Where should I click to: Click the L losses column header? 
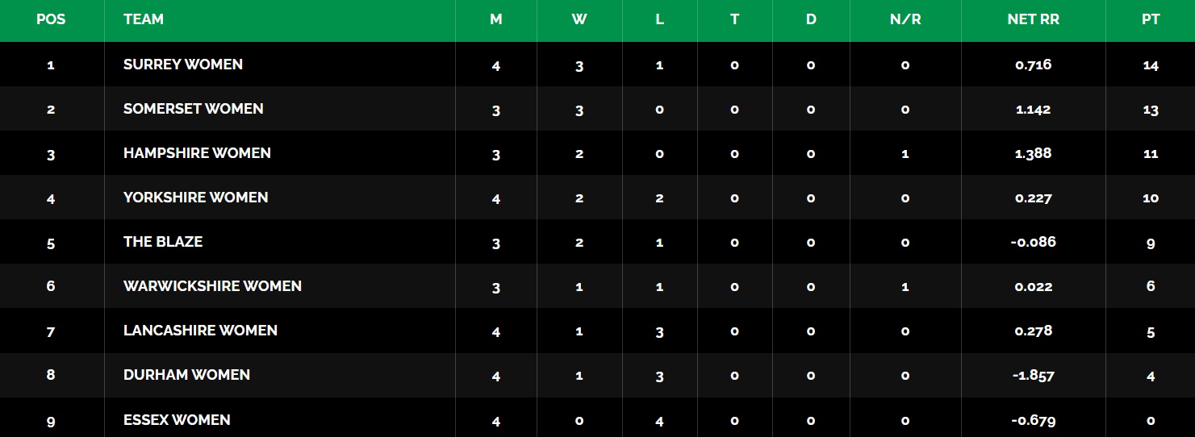tap(660, 19)
